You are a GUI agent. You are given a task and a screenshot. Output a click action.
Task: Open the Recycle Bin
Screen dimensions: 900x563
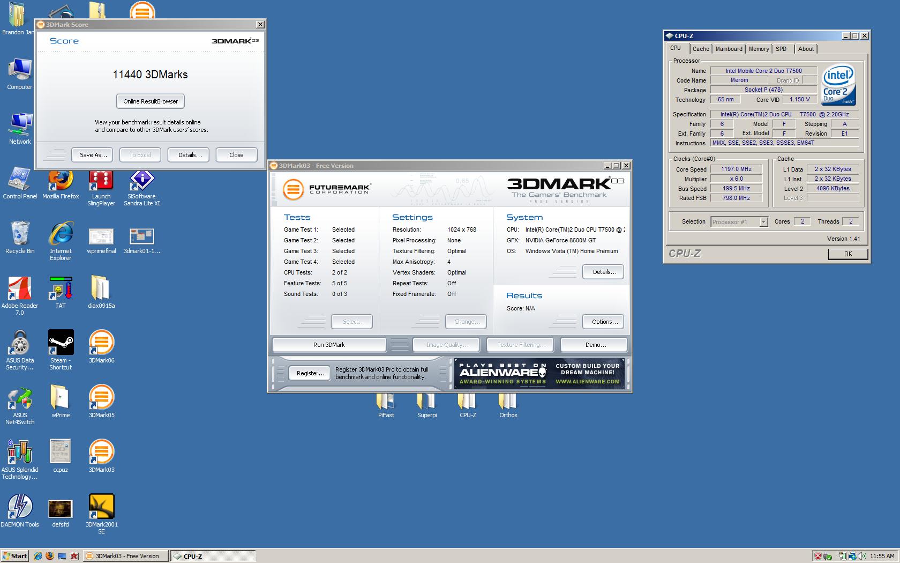click(x=20, y=238)
